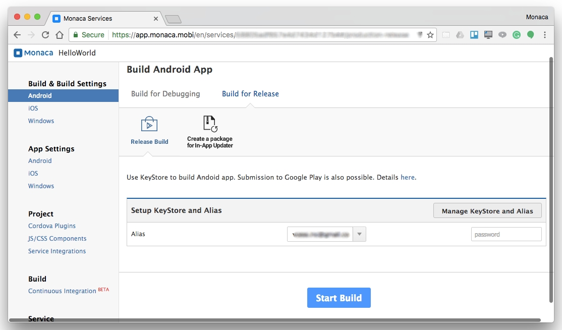This screenshot has width=562, height=330.
Task: Select Windows under Build & Build Settings
Action: tap(41, 121)
